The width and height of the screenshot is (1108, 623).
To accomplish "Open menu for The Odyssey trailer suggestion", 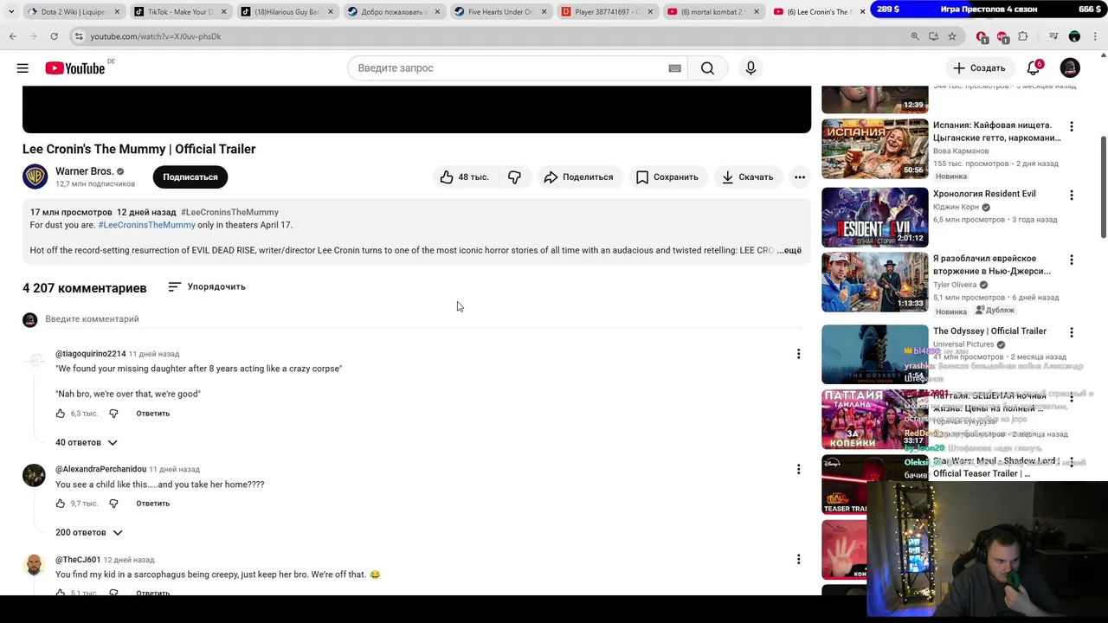I will [1072, 332].
